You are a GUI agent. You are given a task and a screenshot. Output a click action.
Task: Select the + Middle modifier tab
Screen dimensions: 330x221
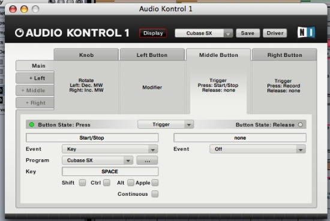(35, 90)
